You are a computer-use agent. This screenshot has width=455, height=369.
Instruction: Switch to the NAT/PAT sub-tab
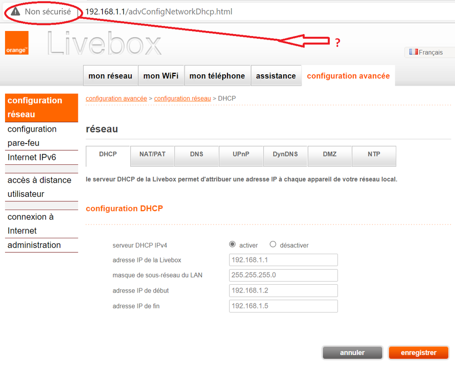(x=152, y=156)
